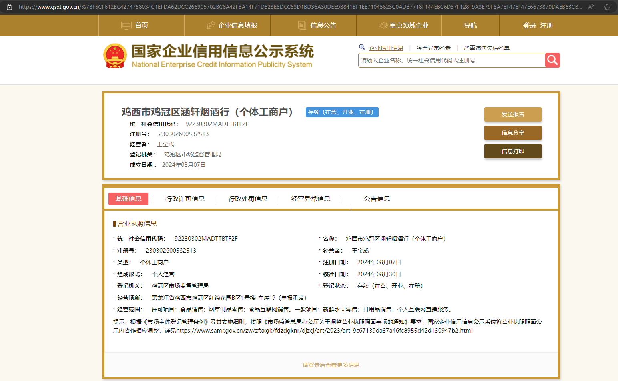Click header registration authority 鸡冠区市场监督管理局
618x381 pixels.
coord(193,154)
